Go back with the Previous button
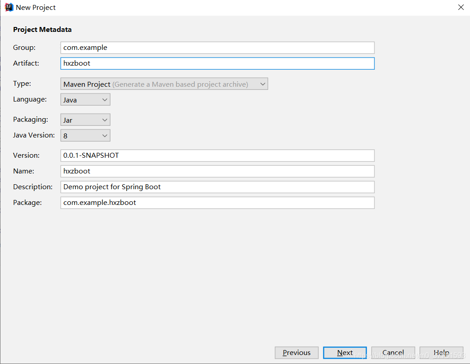The width and height of the screenshot is (470, 364). tap(296, 353)
